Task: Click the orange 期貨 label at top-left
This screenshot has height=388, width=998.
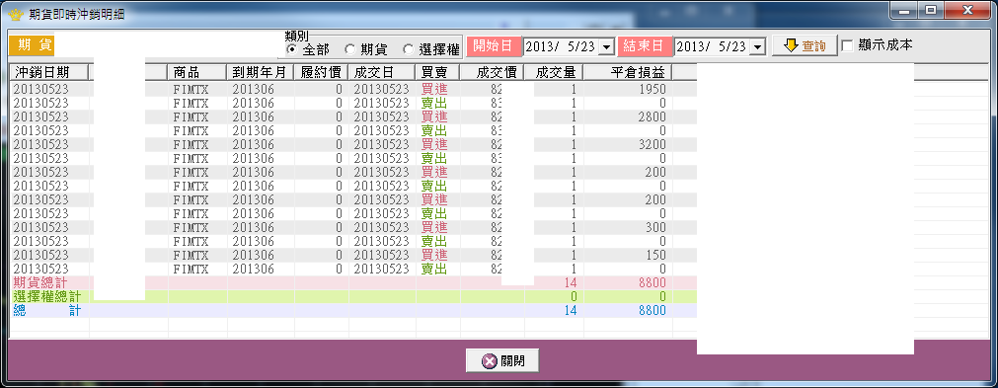Action: pyautogui.click(x=32, y=45)
